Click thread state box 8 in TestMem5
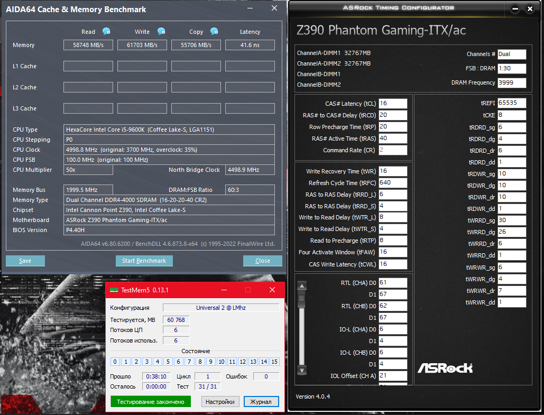Viewport: 544px width, 415px height. [x=200, y=362]
